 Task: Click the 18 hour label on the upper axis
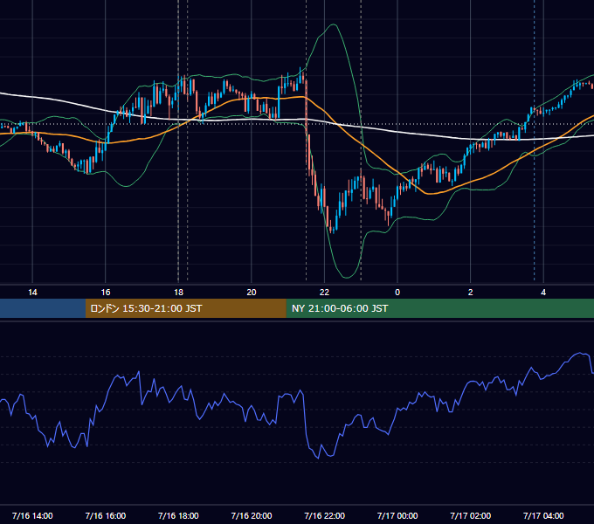178,293
